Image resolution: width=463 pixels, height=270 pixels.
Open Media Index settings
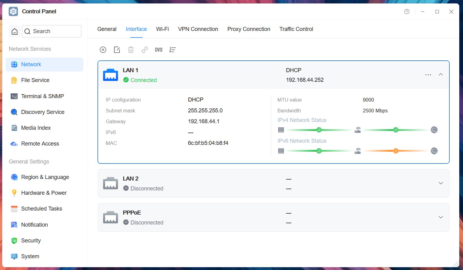tap(44, 128)
